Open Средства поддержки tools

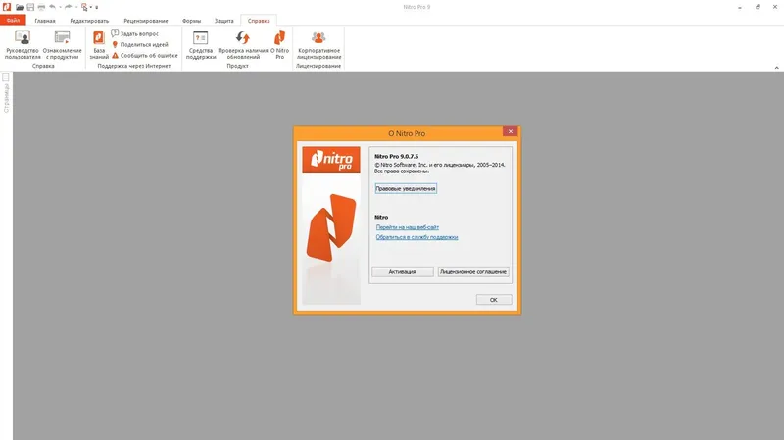[201, 44]
